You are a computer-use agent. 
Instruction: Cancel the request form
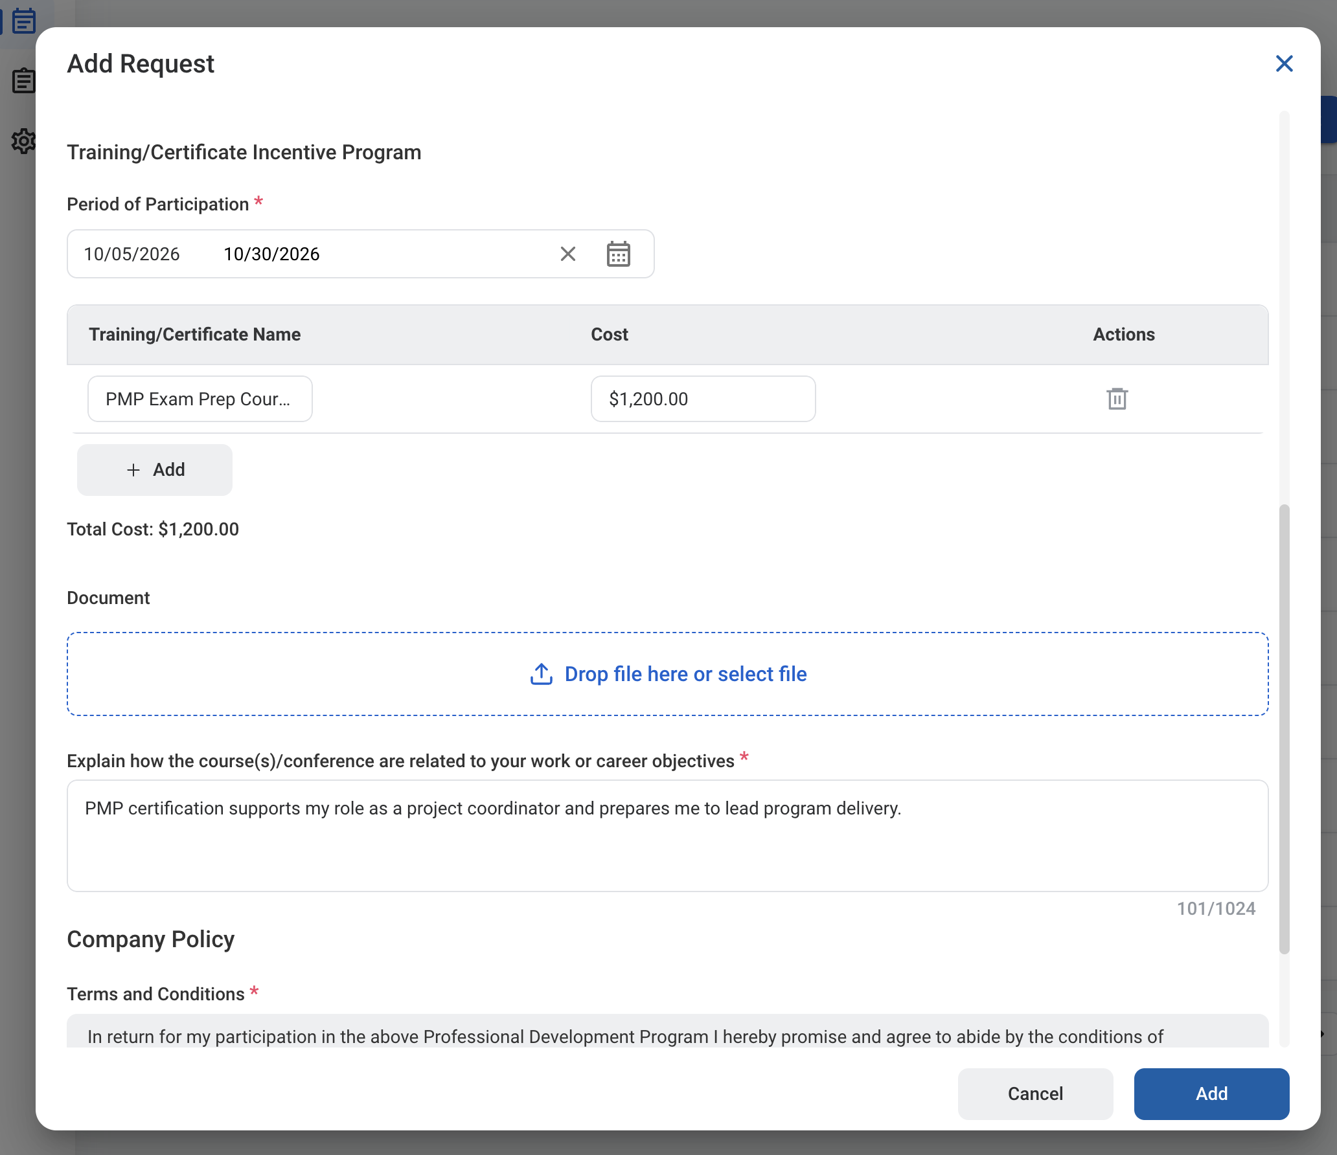(1035, 1093)
